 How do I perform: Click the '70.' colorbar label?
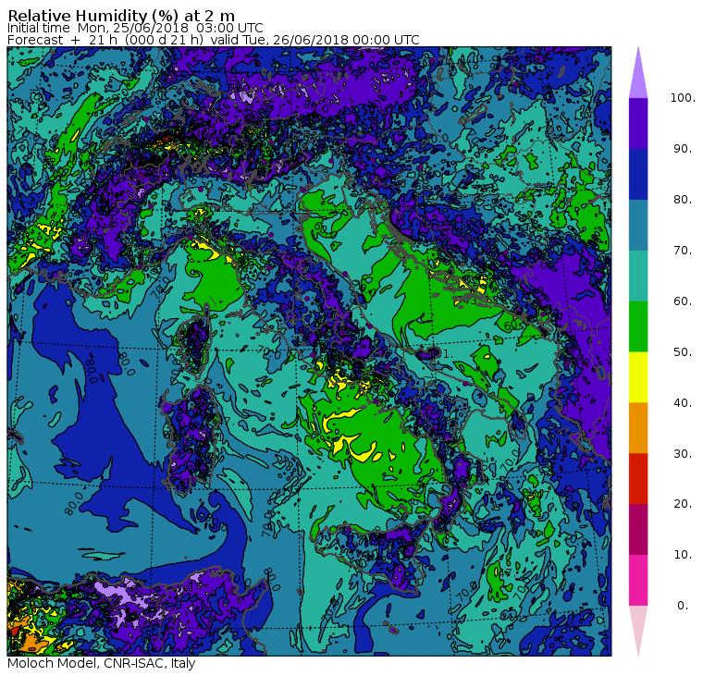tap(683, 250)
